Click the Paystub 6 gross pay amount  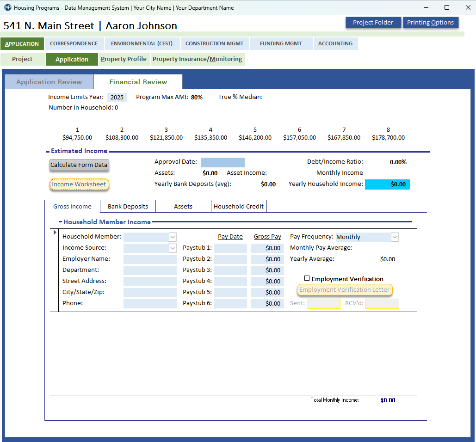point(267,303)
